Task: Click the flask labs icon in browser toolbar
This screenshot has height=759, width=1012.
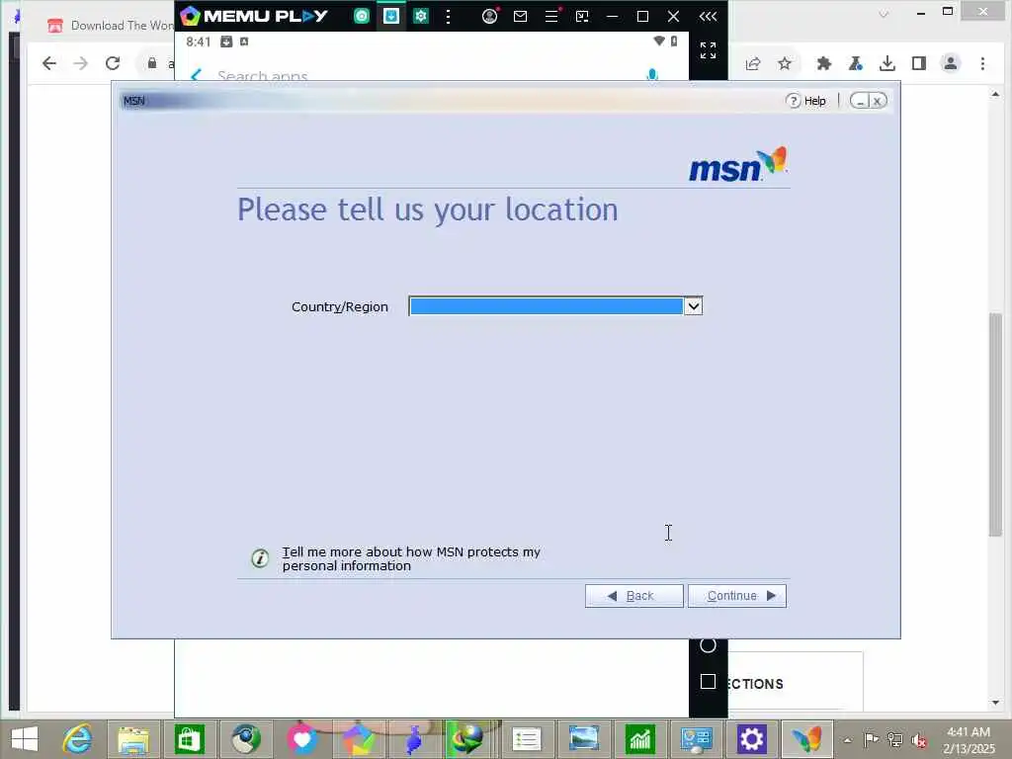Action: pos(856,63)
